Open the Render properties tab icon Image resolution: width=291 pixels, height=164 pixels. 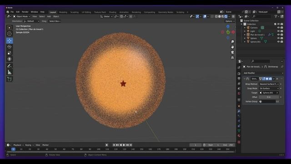click(239, 74)
